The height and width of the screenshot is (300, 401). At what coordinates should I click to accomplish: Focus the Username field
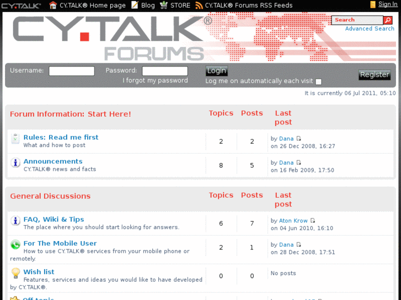[72, 71]
